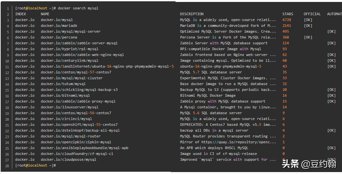Select line number 1 in the gutter
Viewport: 342px width, 174px height.
point(8,9)
